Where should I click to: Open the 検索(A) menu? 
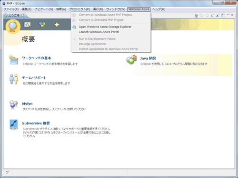[x=61, y=9]
